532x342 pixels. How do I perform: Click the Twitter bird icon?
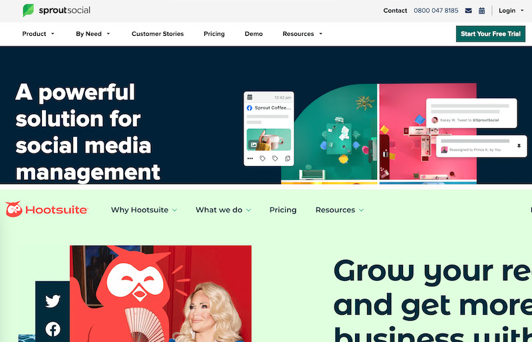click(x=53, y=301)
